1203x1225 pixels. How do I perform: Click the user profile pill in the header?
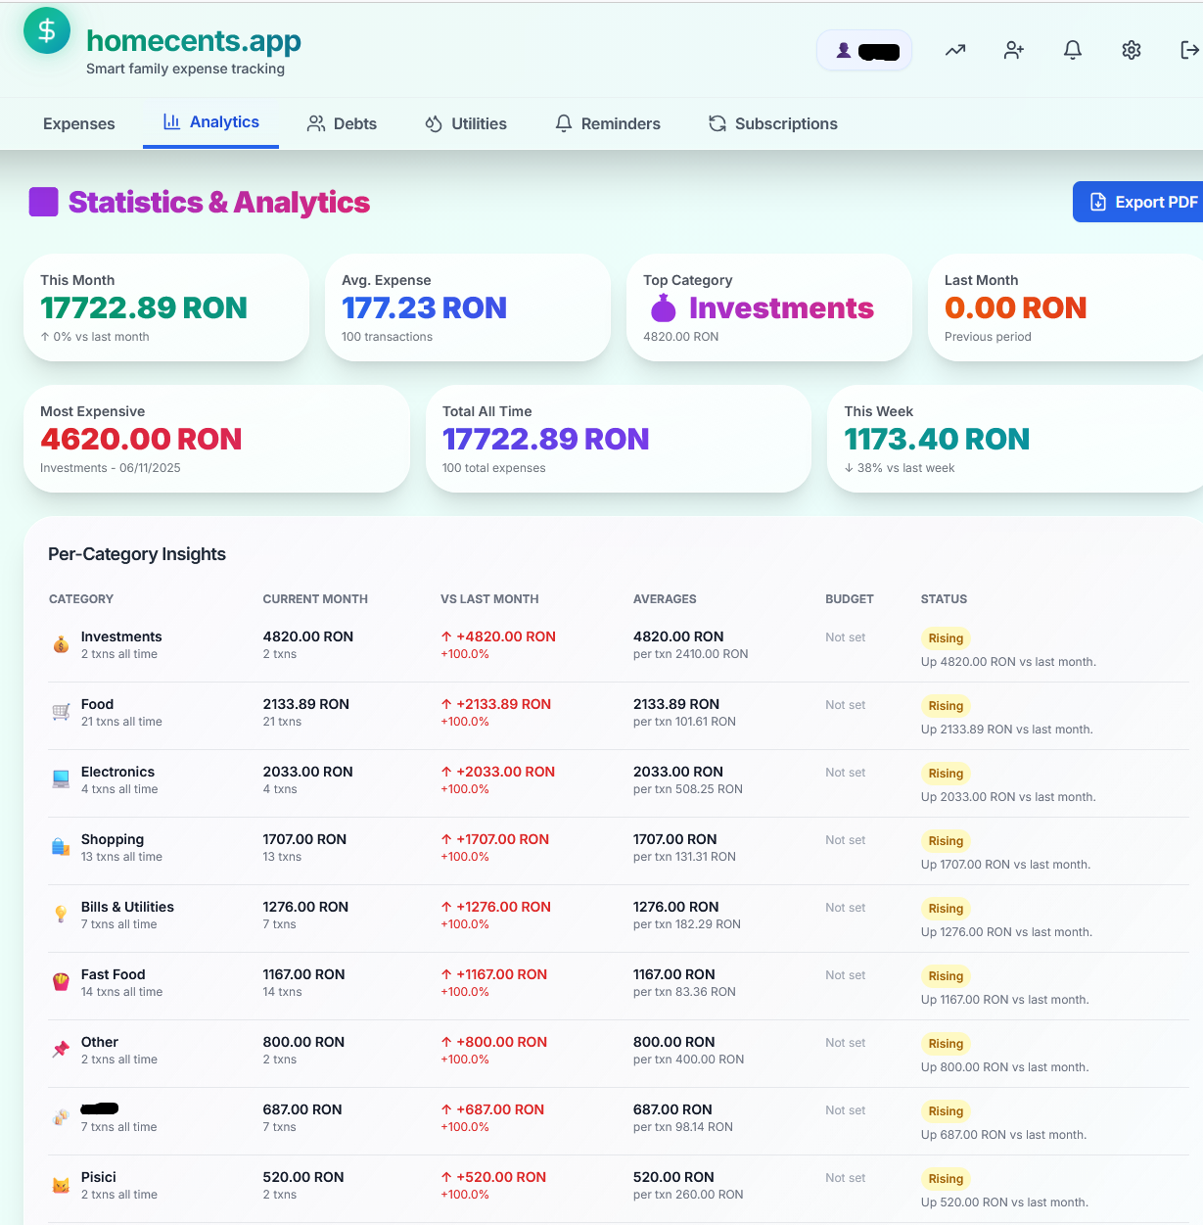[864, 49]
